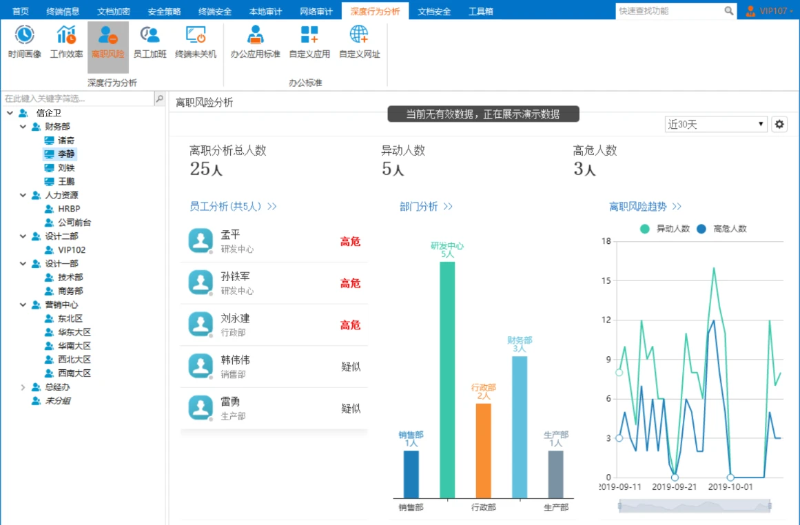This screenshot has width=800, height=525.
Task: Open 自定义应用 custom application tool
Action: pyautogui.click(x=309, y=42)
